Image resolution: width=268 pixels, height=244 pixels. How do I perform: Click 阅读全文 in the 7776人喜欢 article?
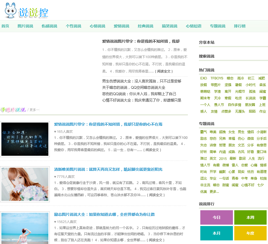click(x=156, y=195)
